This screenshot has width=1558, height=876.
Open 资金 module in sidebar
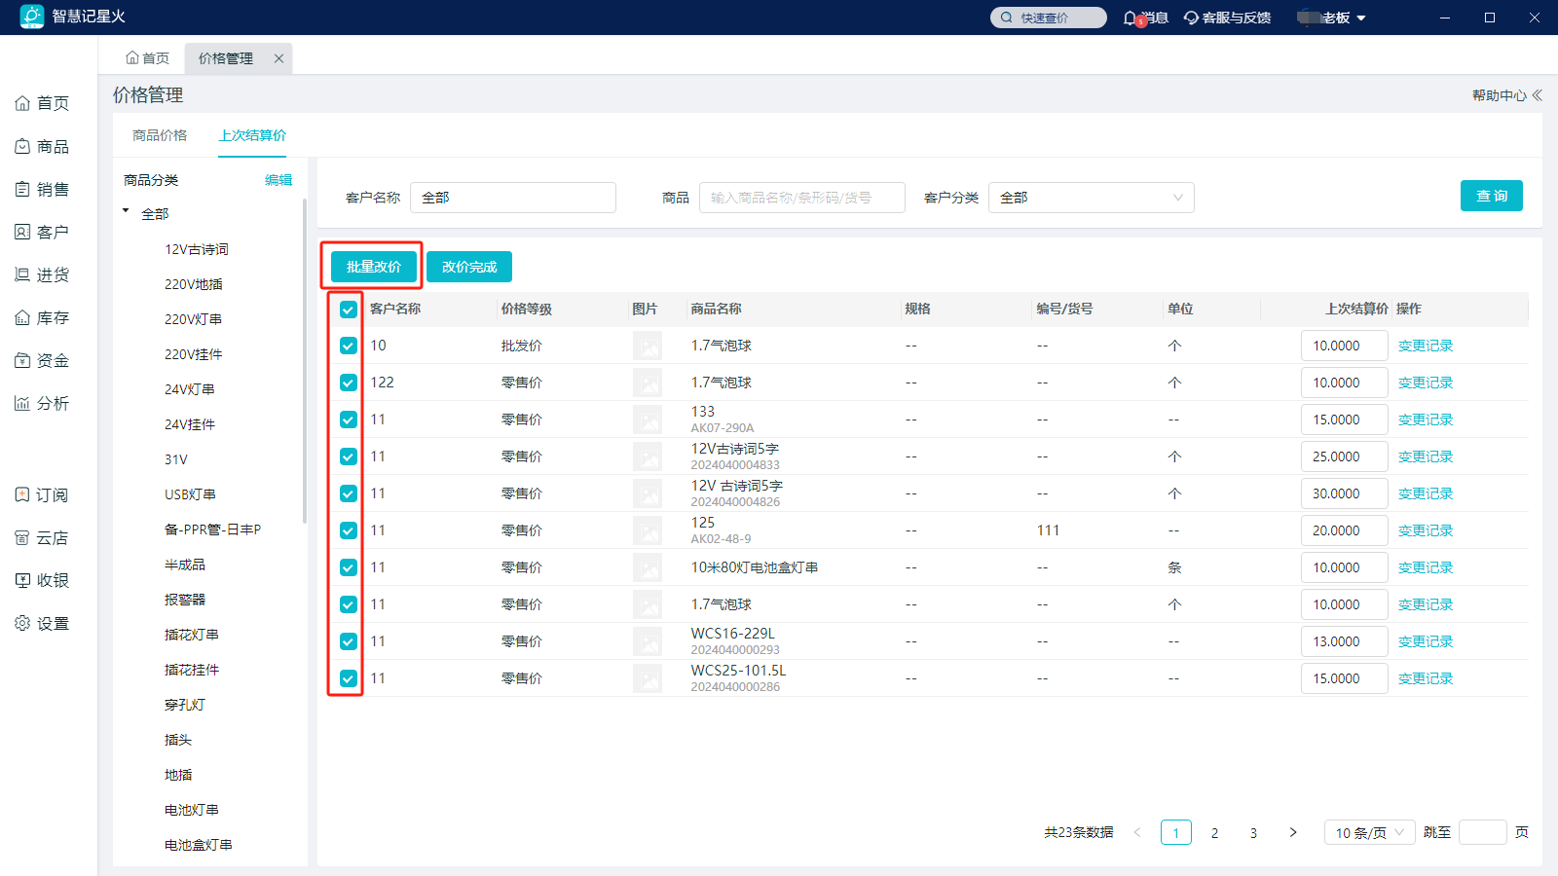click(x=42, y=360)
